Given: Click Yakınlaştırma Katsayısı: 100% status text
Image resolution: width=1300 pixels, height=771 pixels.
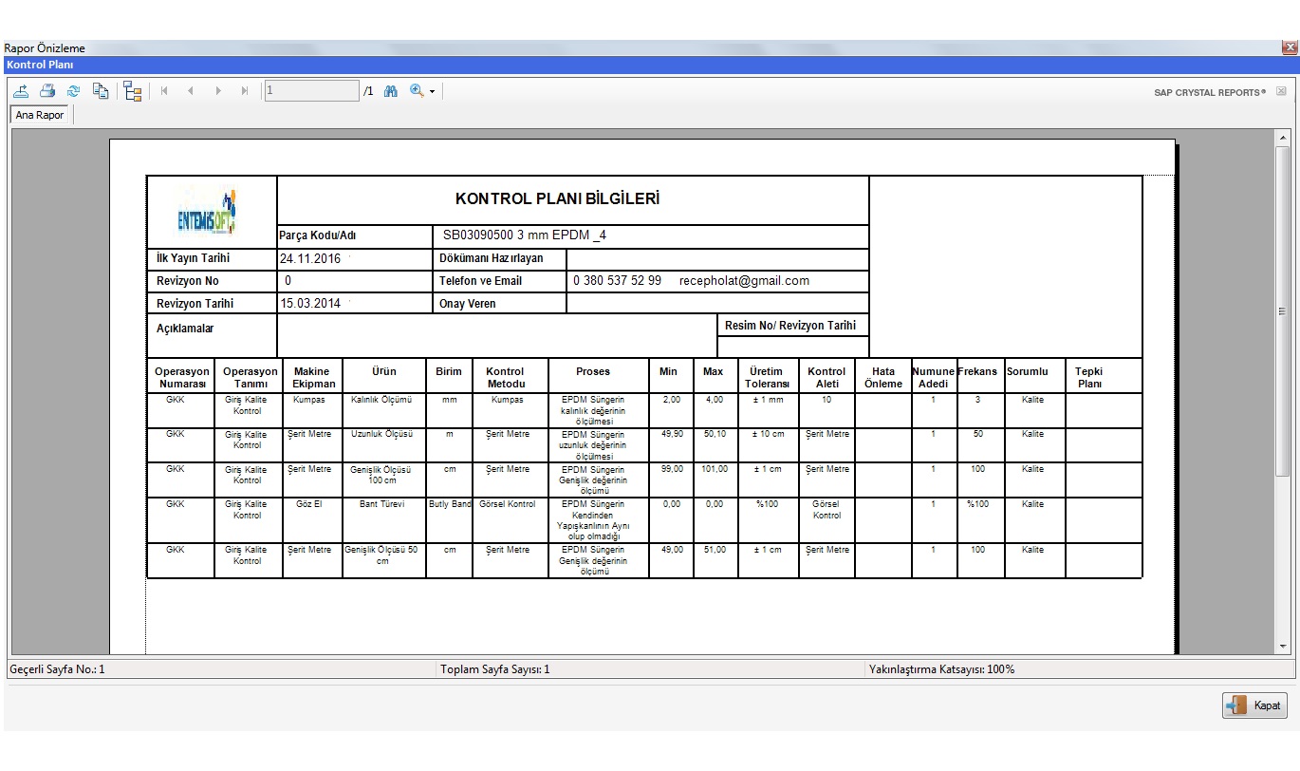Looking at the screenshot, I should 941,669.
